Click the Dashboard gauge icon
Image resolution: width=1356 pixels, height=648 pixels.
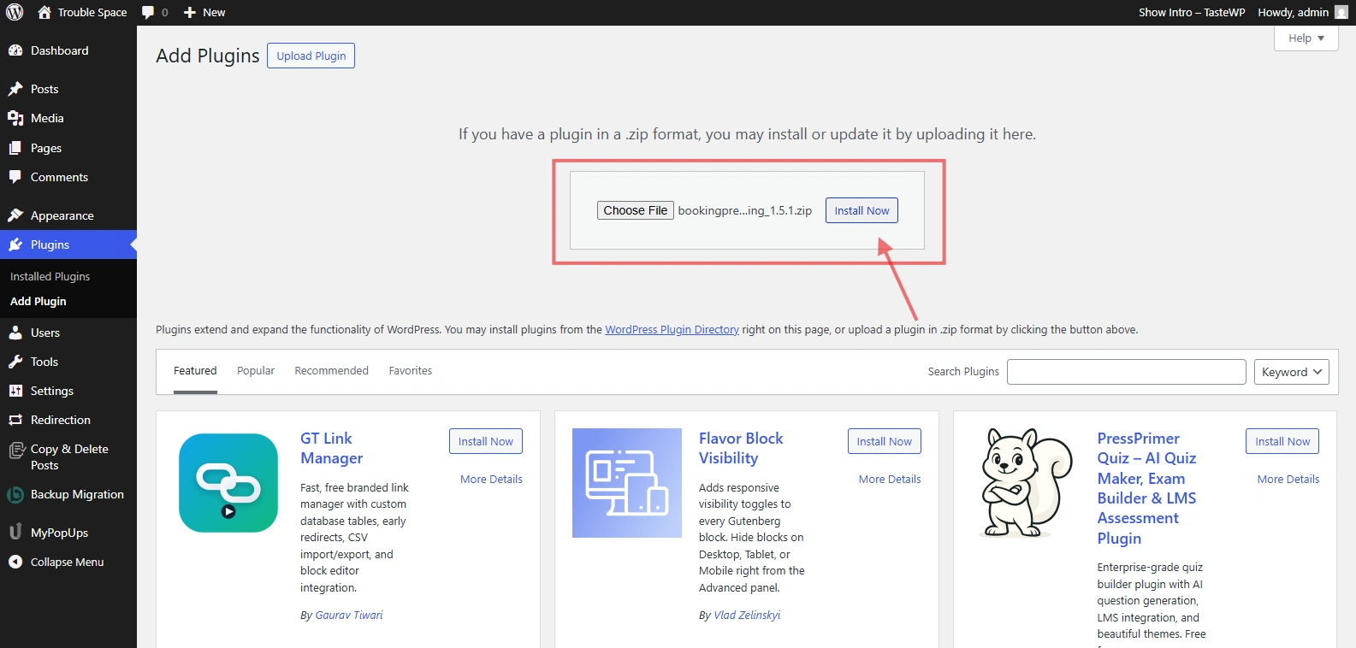click(x=15, y=50)
